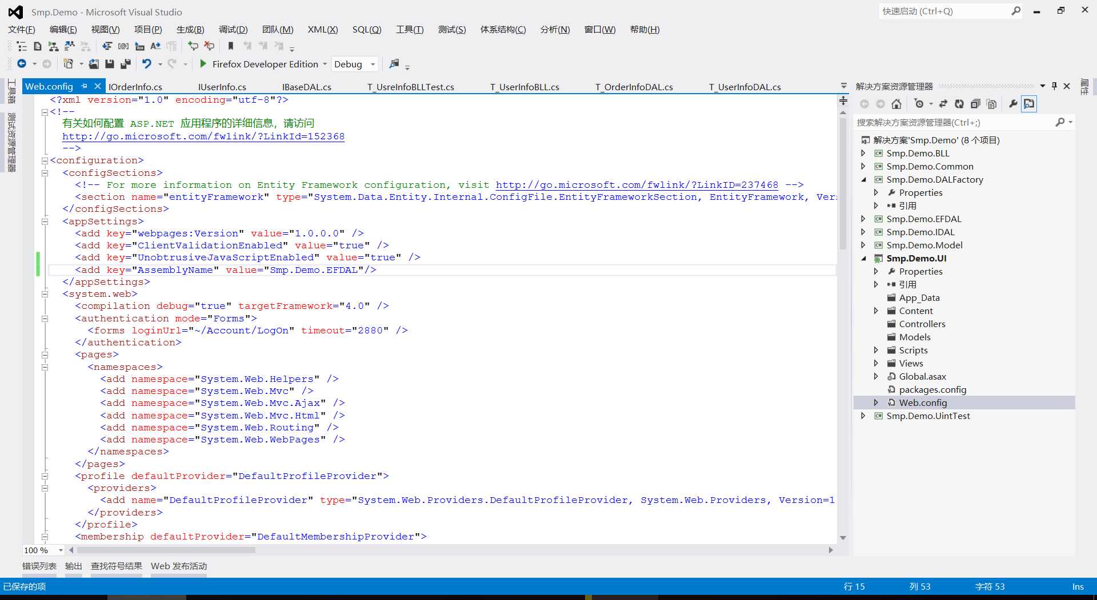Viewport: 1097px width, 600px height.
Task: Select the Controllers folder
Action: pos(922,324)
